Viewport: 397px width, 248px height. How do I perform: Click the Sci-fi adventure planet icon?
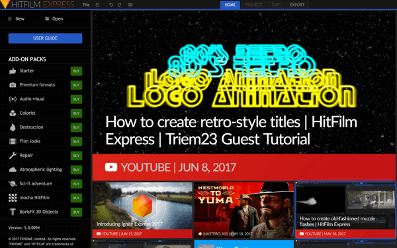tap(13, 184)
